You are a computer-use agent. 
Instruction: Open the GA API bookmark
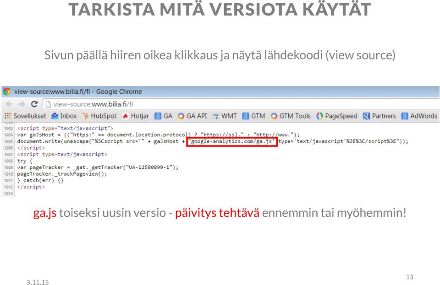tap(192, 116)
